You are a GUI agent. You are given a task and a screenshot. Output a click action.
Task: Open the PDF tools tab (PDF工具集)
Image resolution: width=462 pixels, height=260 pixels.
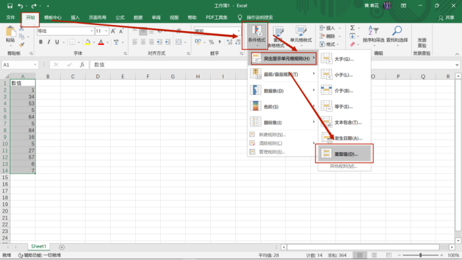[217, 18]
